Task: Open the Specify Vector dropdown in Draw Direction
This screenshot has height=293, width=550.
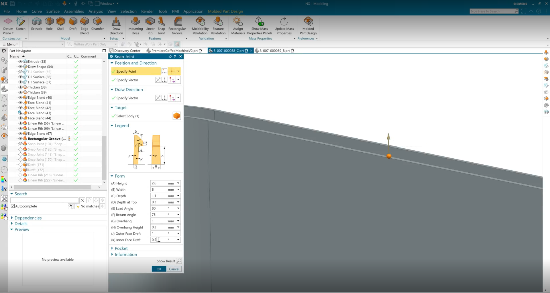Action: pos(179,97)
